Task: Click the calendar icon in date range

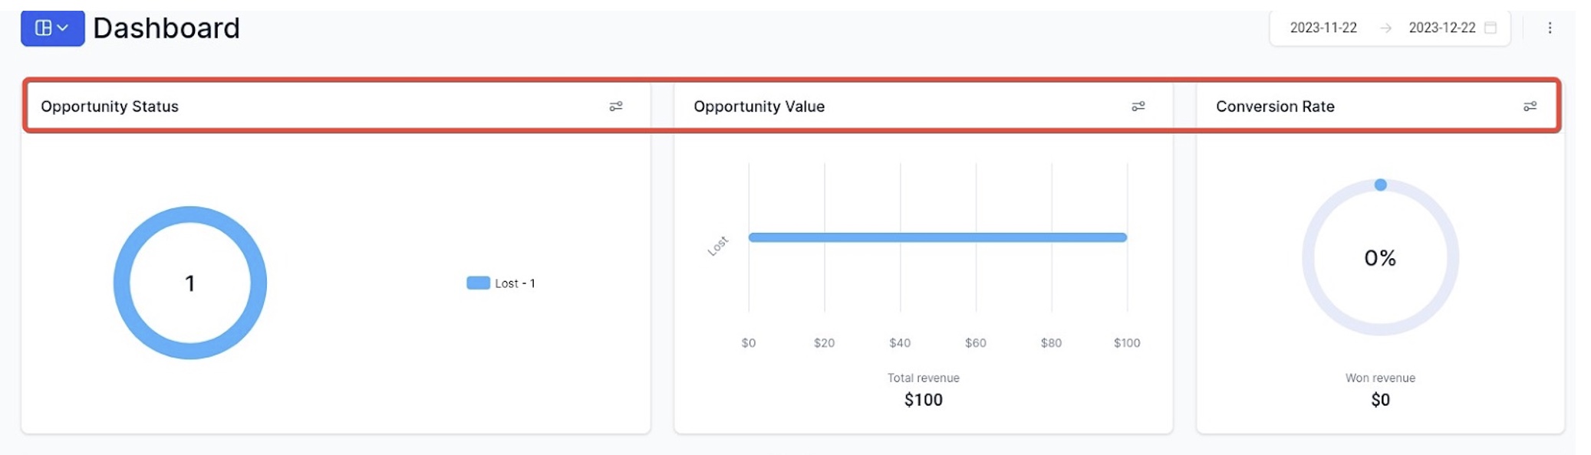Action: coord(1491,28)
